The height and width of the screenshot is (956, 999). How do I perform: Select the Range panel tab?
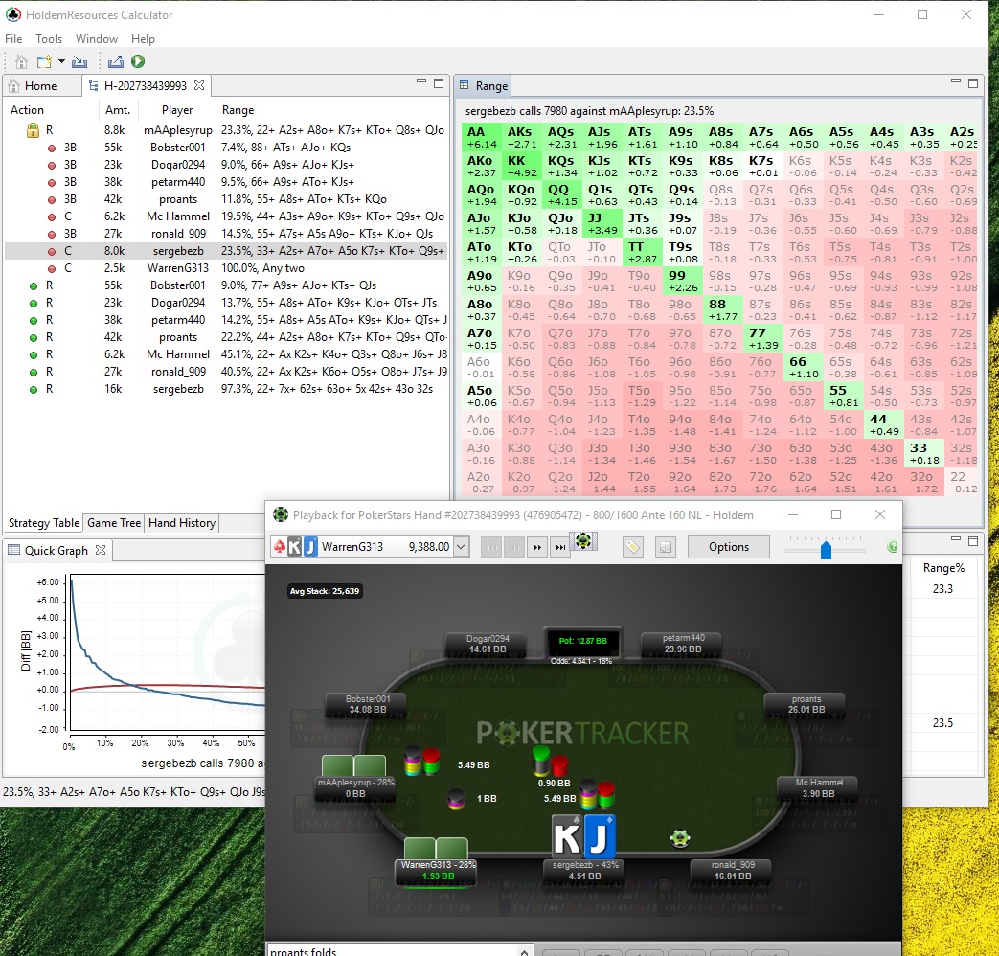coord(485,86)
